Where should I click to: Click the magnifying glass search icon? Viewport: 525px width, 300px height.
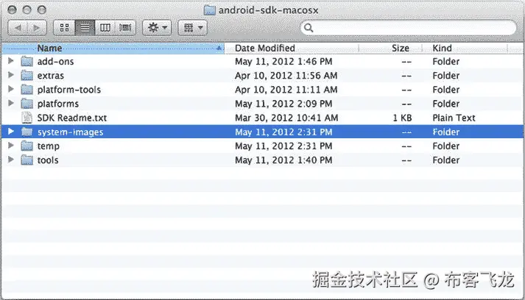click(x=309, y=28)
